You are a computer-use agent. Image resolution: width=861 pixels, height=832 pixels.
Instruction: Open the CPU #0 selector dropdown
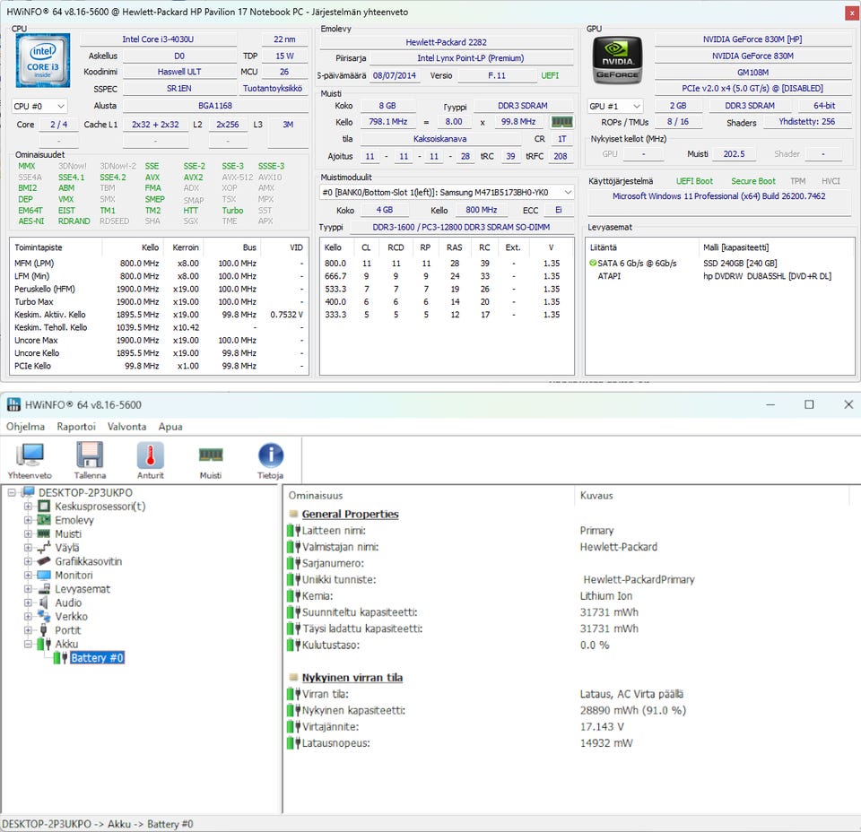point(39,106)
